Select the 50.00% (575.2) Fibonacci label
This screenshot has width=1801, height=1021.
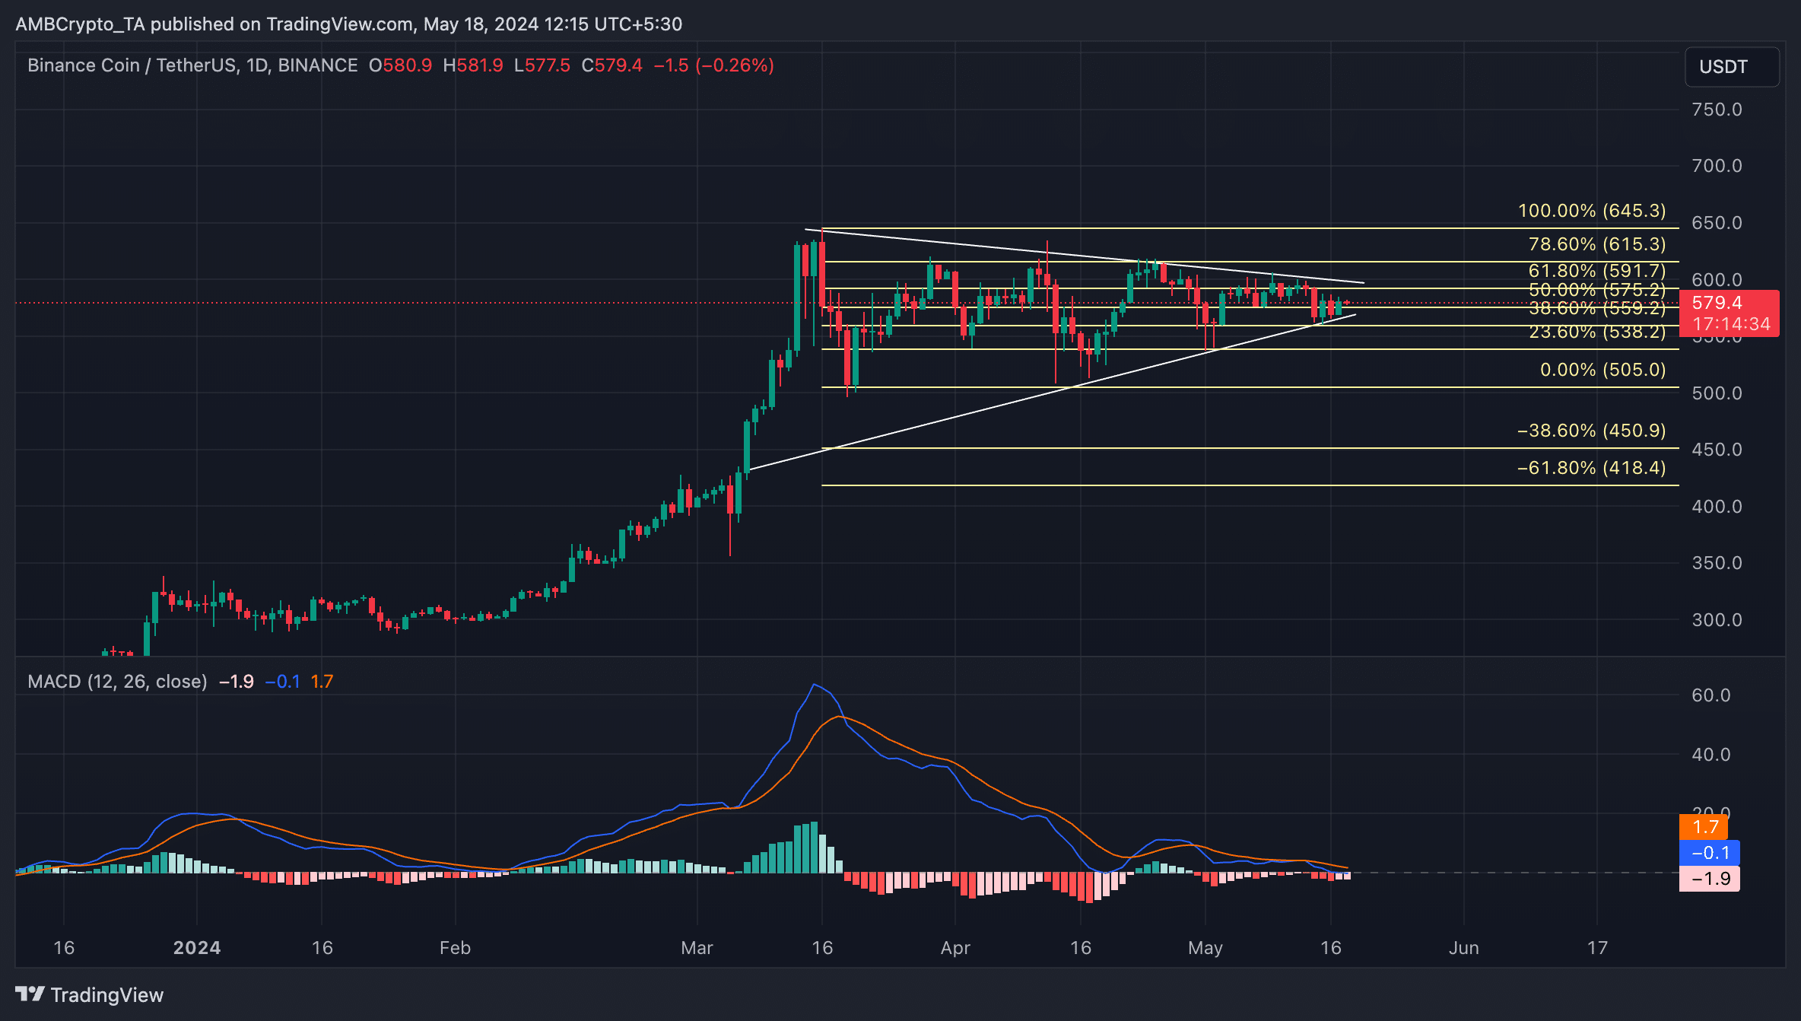[1597, 290]
